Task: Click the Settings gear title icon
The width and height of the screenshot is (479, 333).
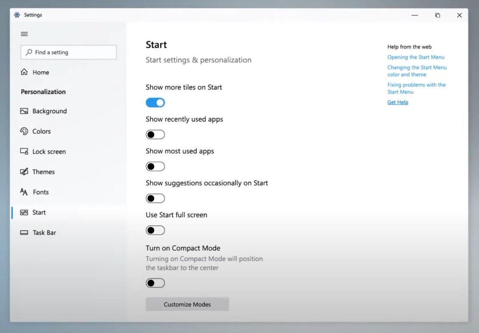Action: pyautogui.click(x=17, y=15)
